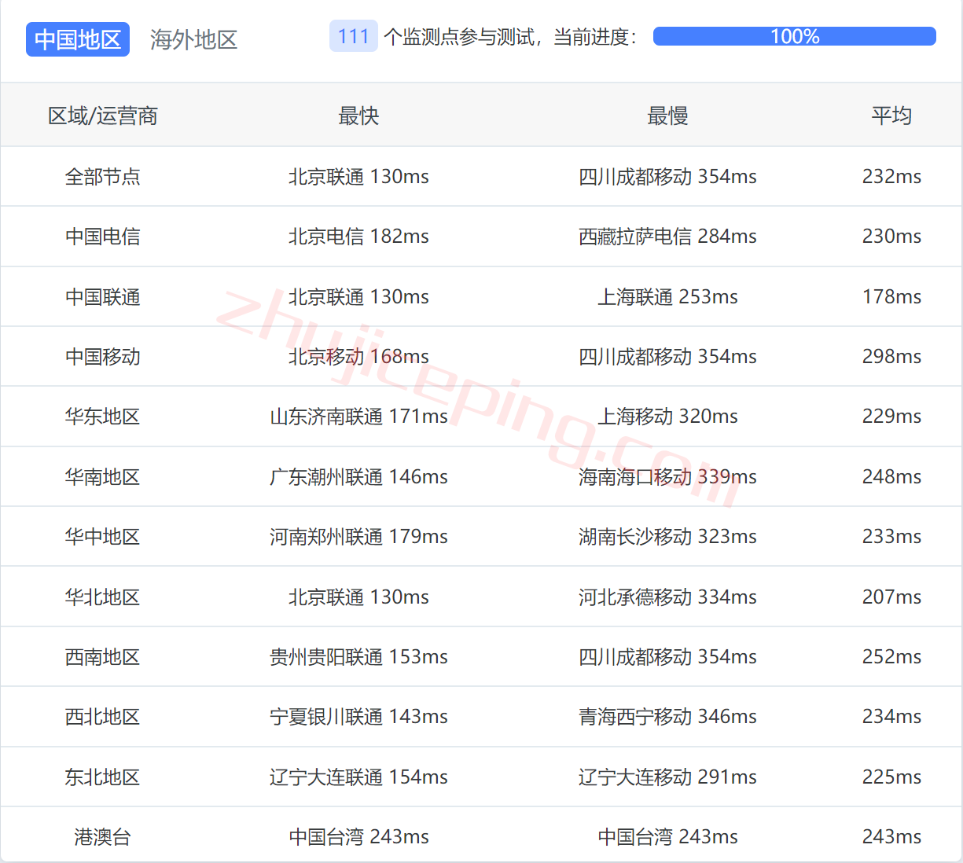This screenshot has width=963, height=863.
Task: Select 河北承德移动 334ms cell
Action: [x=667, y=597]
